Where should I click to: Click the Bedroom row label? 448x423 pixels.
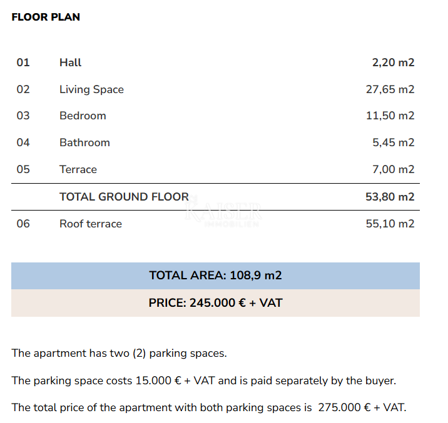click(83, 116)
